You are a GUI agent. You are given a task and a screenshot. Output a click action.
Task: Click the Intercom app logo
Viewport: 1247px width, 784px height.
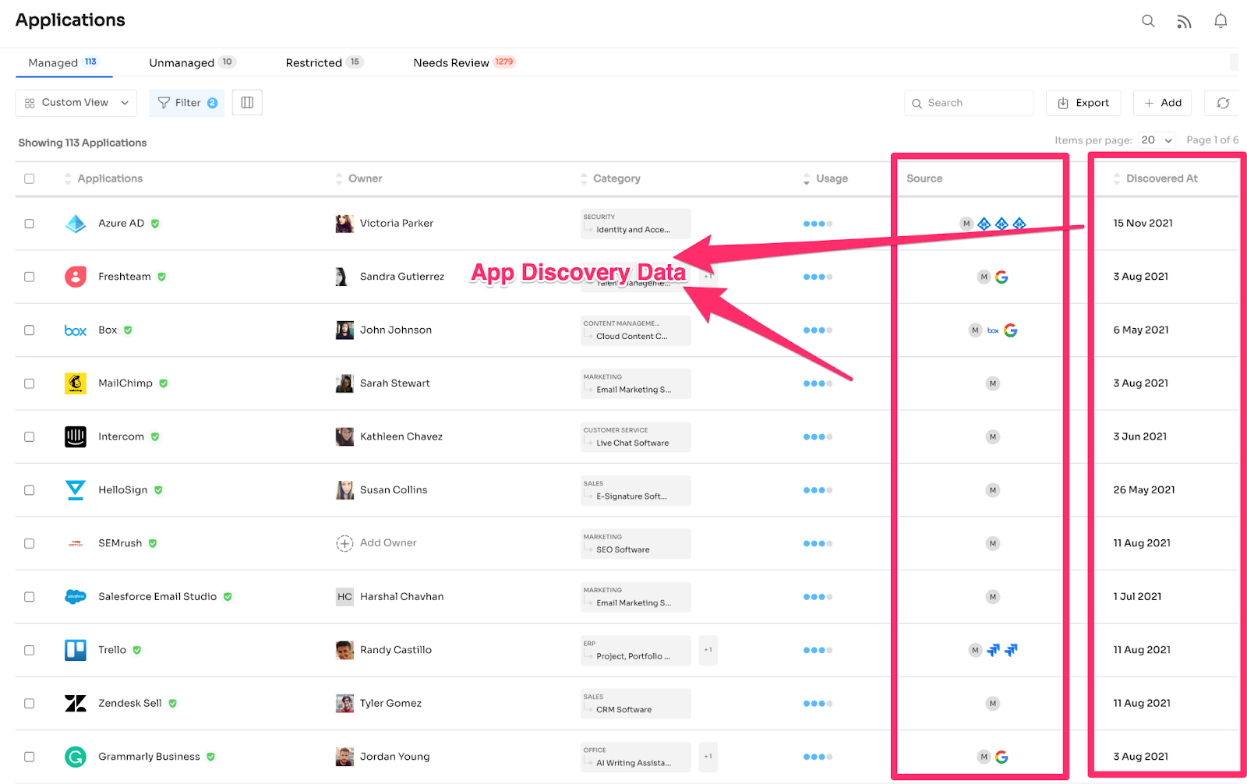tap(76, 436)
